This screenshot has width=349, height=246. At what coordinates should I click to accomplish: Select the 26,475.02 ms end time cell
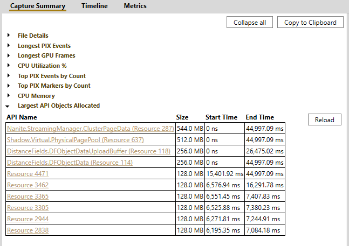[x=265, y=151]
